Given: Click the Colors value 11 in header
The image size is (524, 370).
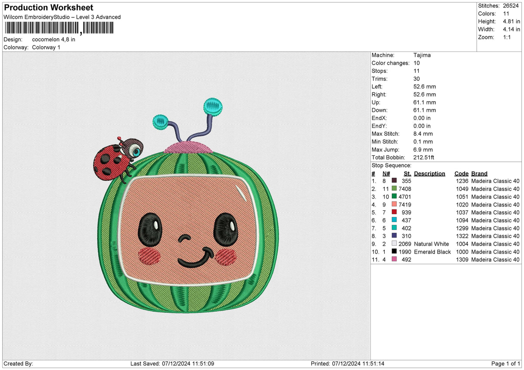Looking at the screenshot, I should [506, 14].
